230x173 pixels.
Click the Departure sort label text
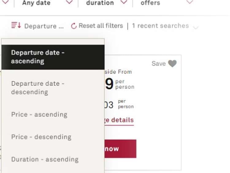pos(44,26)
